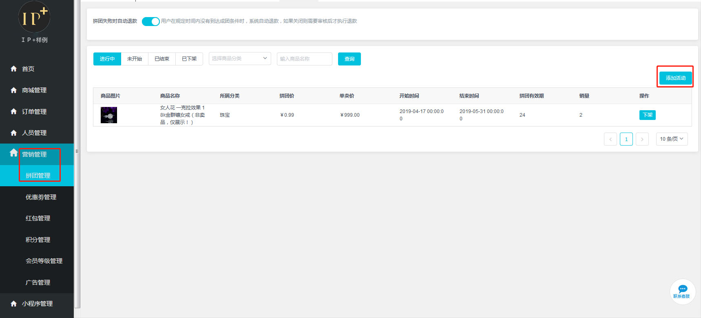Toggle the 拼团失败时自动退款 switch
Image resolution: width=701 pixels, height=318 pixels.
point(150,22)
